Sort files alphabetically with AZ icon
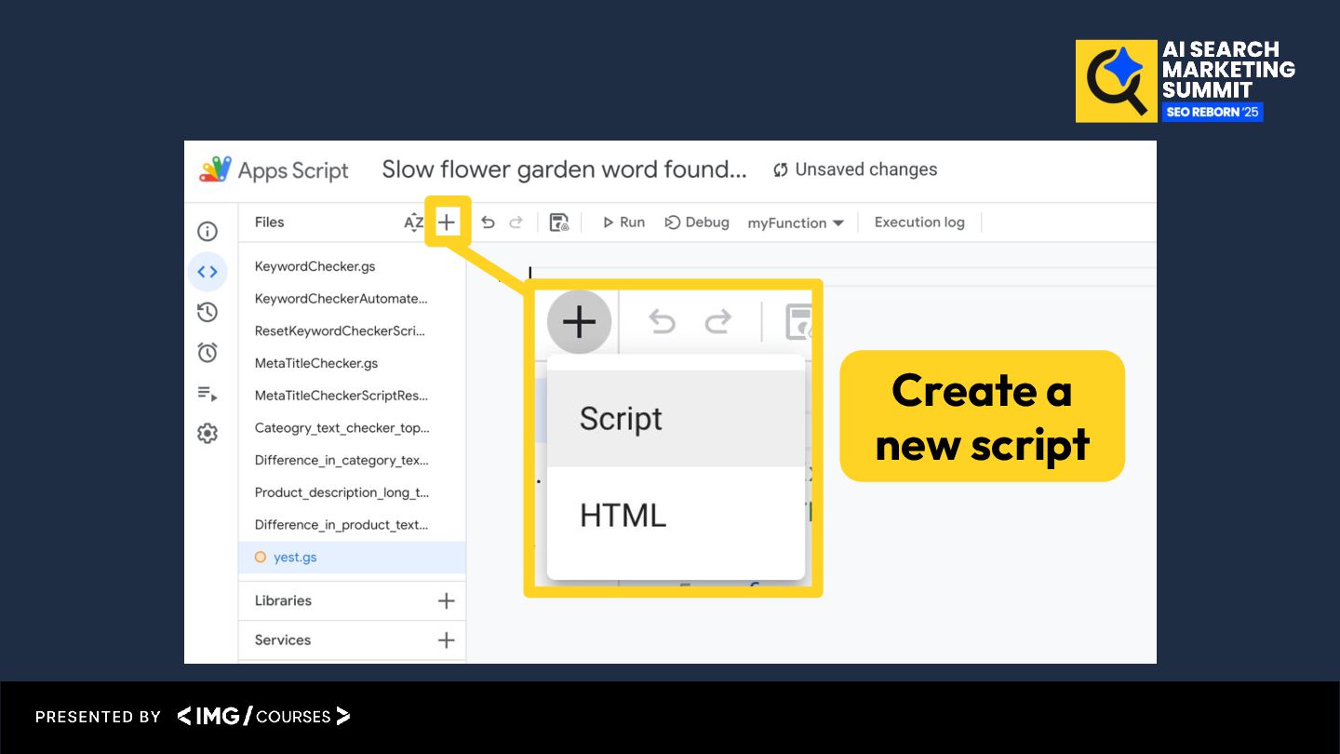This screenshot has height=754, width=1340. 413,222
